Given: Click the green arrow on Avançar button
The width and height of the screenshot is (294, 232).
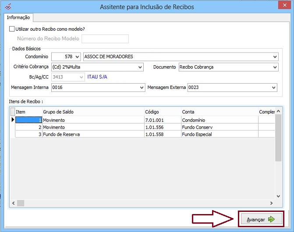Looking at the screenshot, I should (x=271, y=219).
